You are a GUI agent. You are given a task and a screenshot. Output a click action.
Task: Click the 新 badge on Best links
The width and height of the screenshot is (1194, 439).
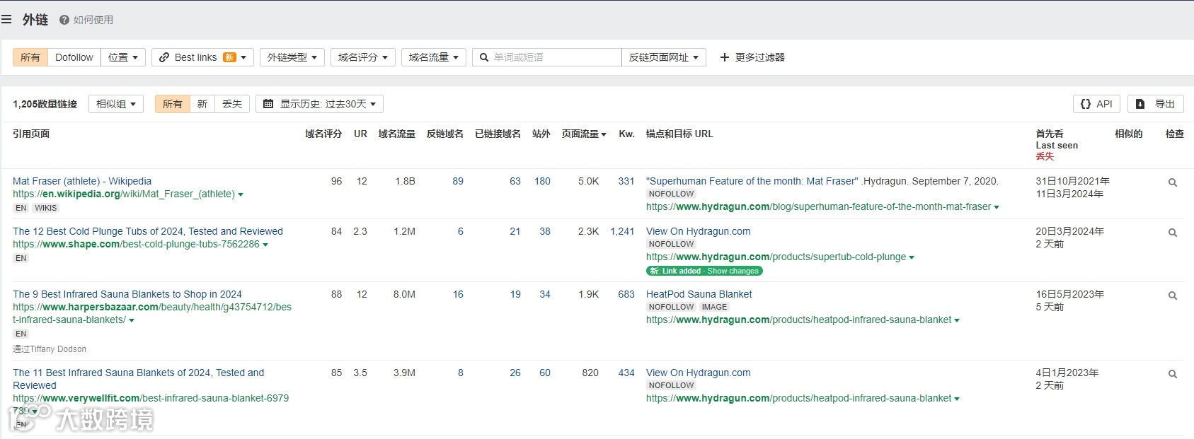click(x=229, y=57)
